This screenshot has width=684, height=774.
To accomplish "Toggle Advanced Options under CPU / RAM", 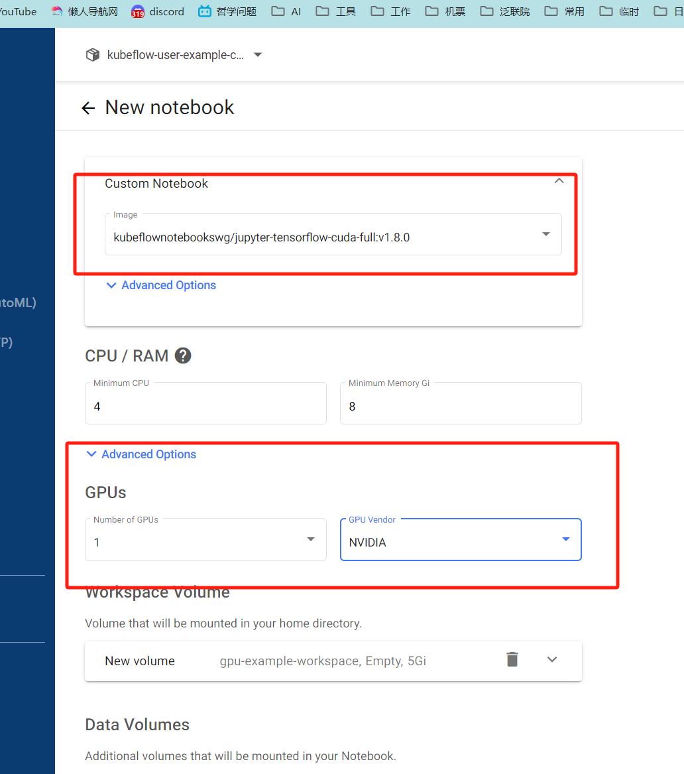I will (x=142, y=454).
